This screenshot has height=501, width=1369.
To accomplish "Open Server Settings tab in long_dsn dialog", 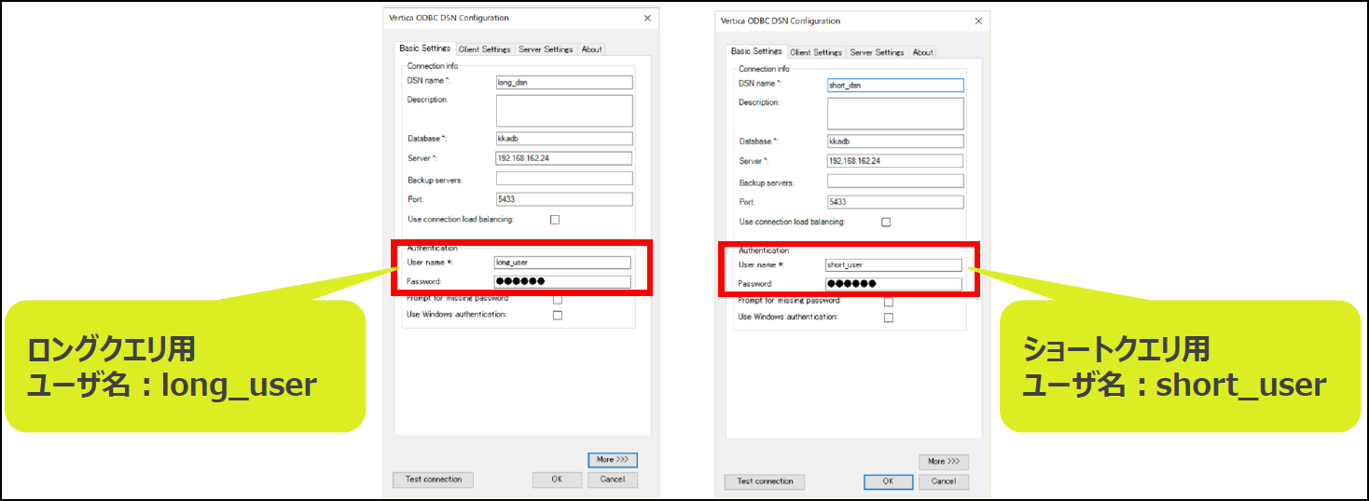I will pyautogui.click(x=545, y=49).
